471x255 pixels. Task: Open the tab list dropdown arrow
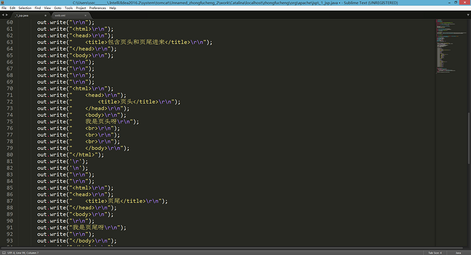point(467,15)
